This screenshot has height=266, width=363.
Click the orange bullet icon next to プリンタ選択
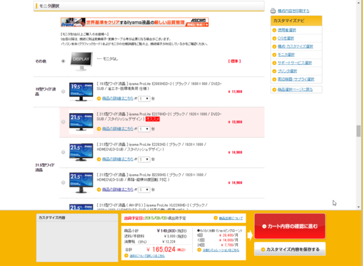(274, 71)
